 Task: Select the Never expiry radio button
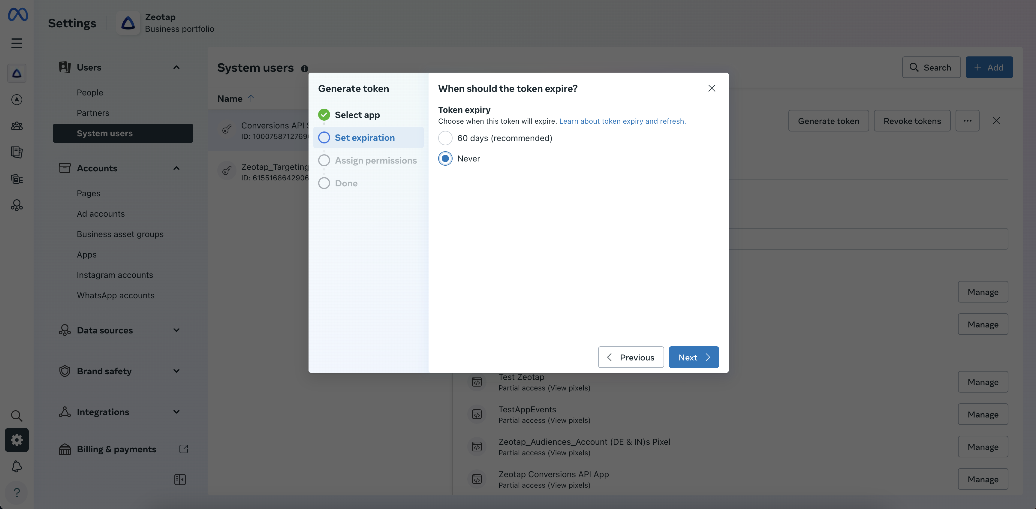(445, 158)
